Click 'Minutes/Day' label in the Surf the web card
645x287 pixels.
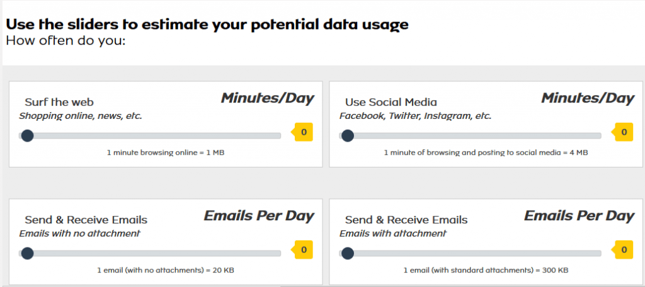[267, 98]
